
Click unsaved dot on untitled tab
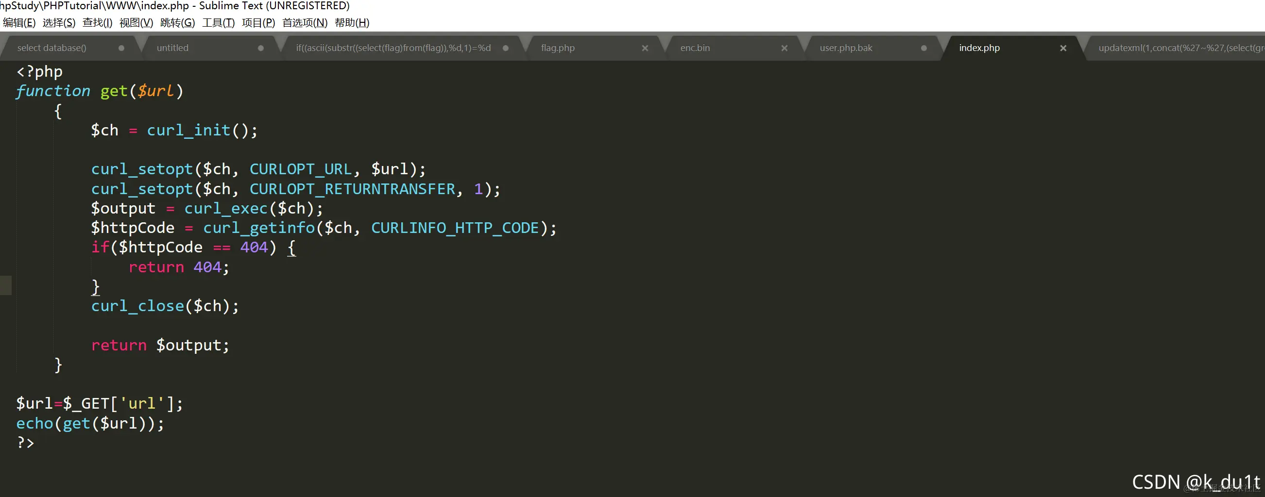point(261,48)
